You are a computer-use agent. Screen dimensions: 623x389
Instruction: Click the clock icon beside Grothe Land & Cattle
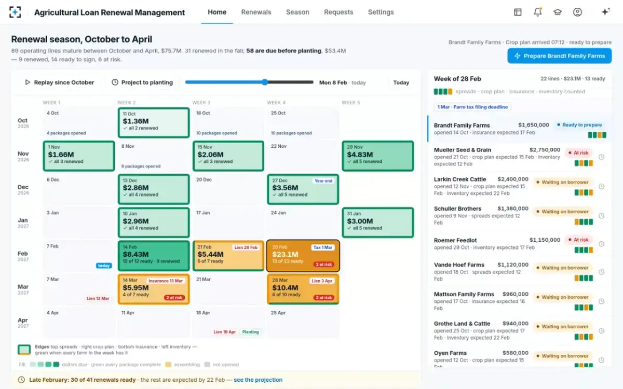[x=601, y=330]
